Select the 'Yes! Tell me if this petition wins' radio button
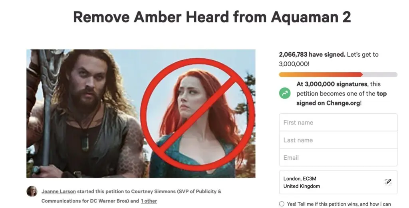 pyautogui.click(x=282, y=204)
